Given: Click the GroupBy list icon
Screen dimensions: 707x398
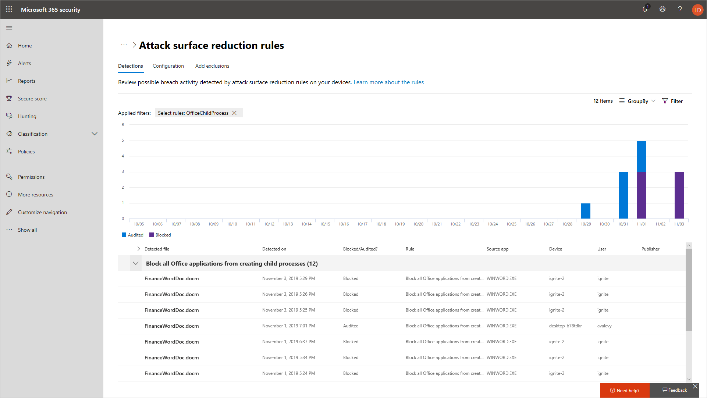Looking at the screenshot, I should point(622,101).
